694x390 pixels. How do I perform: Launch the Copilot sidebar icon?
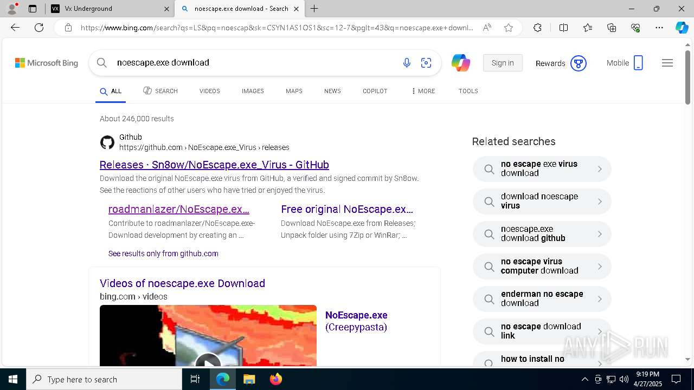tap(682, 28)
